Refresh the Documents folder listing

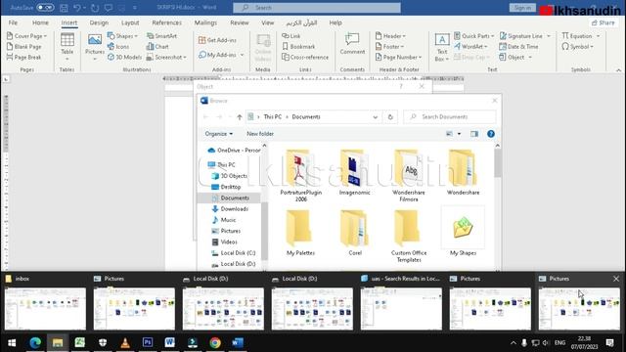pyautogui.click(x=390, y=117)
